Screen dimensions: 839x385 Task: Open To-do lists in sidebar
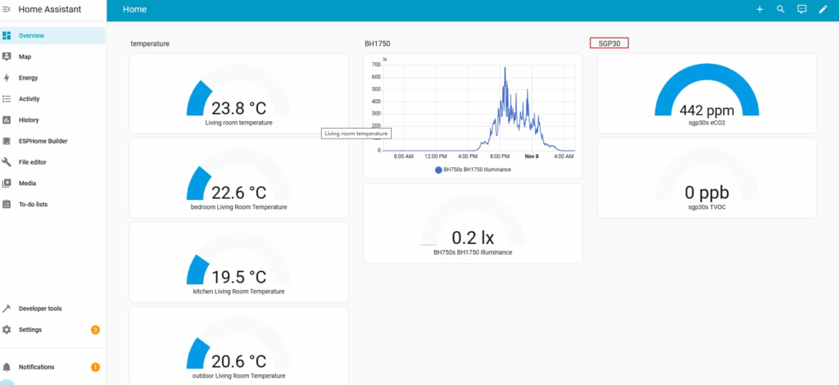click(x=33, y=204)
